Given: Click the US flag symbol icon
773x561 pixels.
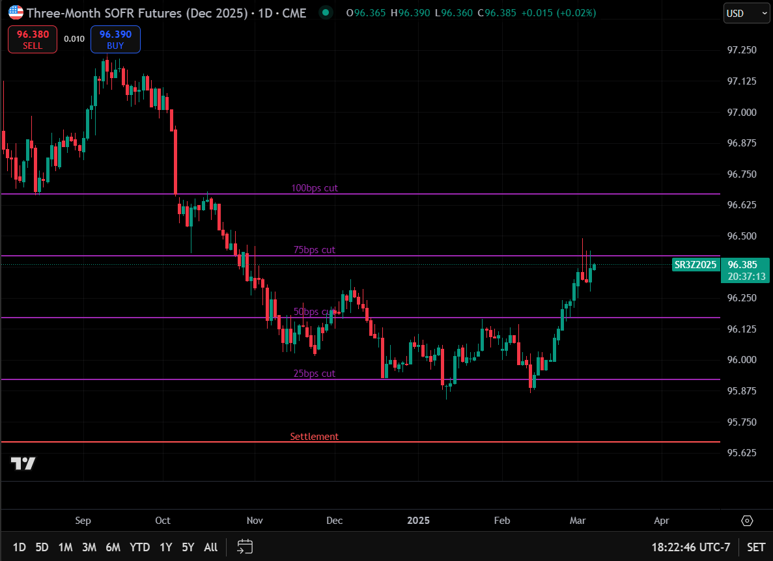Looking at the screenshot, I should click(x=16, y=12).
